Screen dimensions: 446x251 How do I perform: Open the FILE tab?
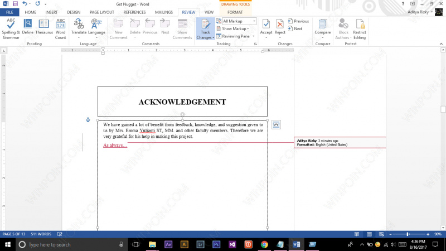tap(9, 12)
